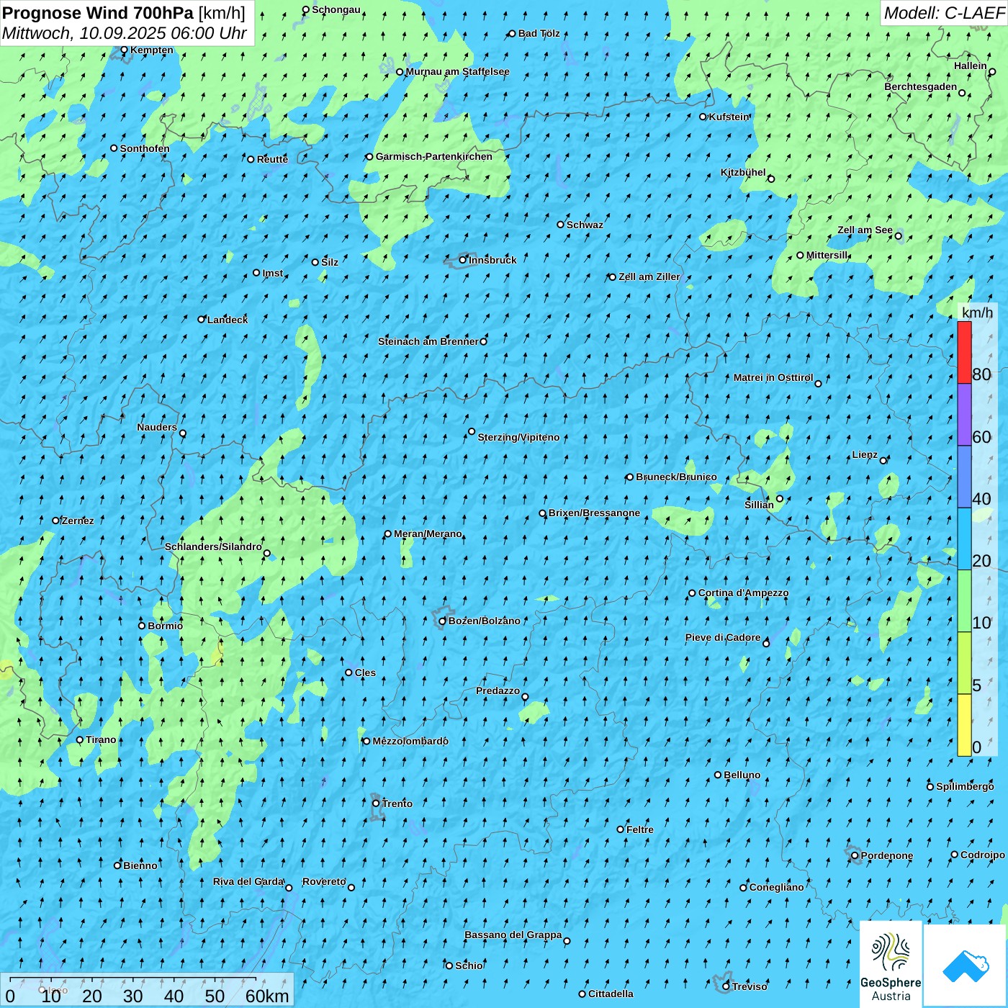Click the Riva del Garda label
This screenshot has height=1008, width=1008.
tap(248, 881)
